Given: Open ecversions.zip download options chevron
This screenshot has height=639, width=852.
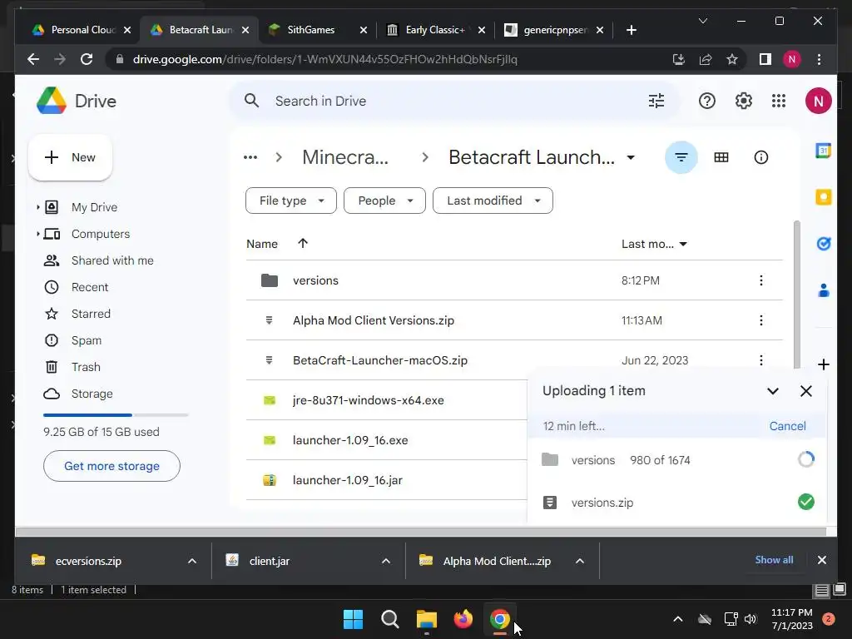Looking at the screenshot, I should pos(192,561).
